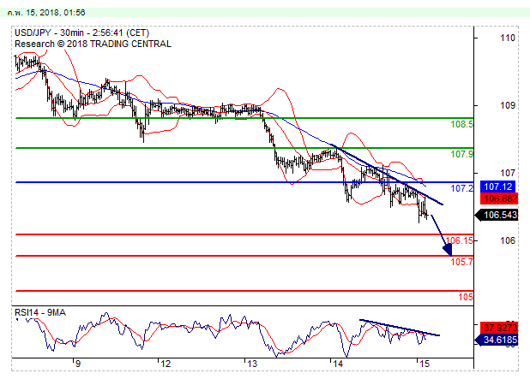This screenshot has width=530, height=379.
Task: Click the Research 2018 TRADING CENTRAL text
Action: (93, 44)
